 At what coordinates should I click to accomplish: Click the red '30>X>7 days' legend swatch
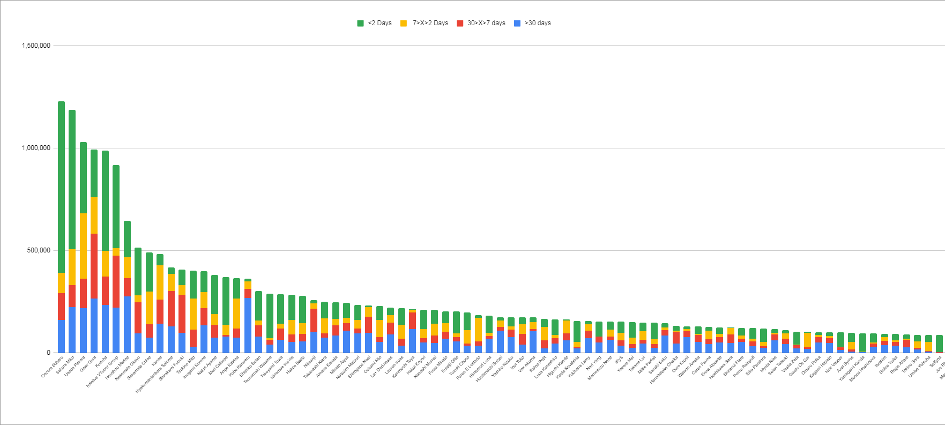click(x=460, y=23)
